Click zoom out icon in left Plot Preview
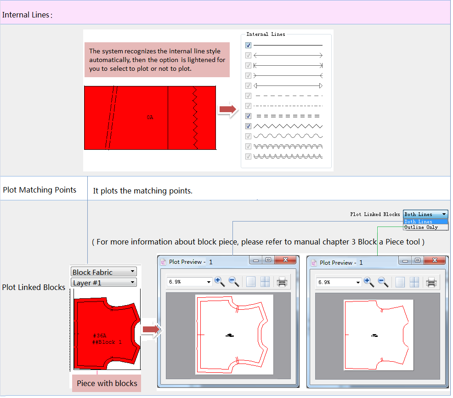453x398 pixels. pos(234,282)
